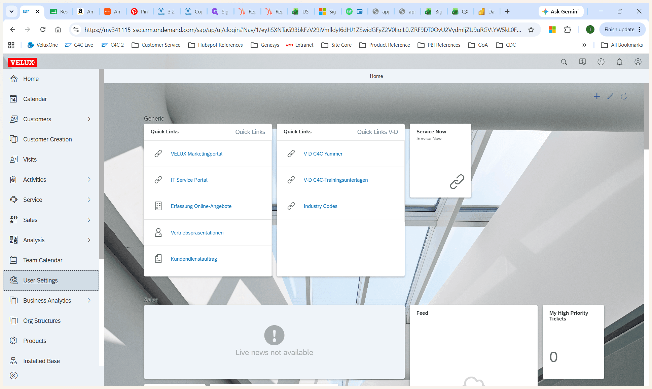Open the C4C Live bookmark
Image resolution: width=652 pixels, height=389 pixels.
tap(79, 45)
